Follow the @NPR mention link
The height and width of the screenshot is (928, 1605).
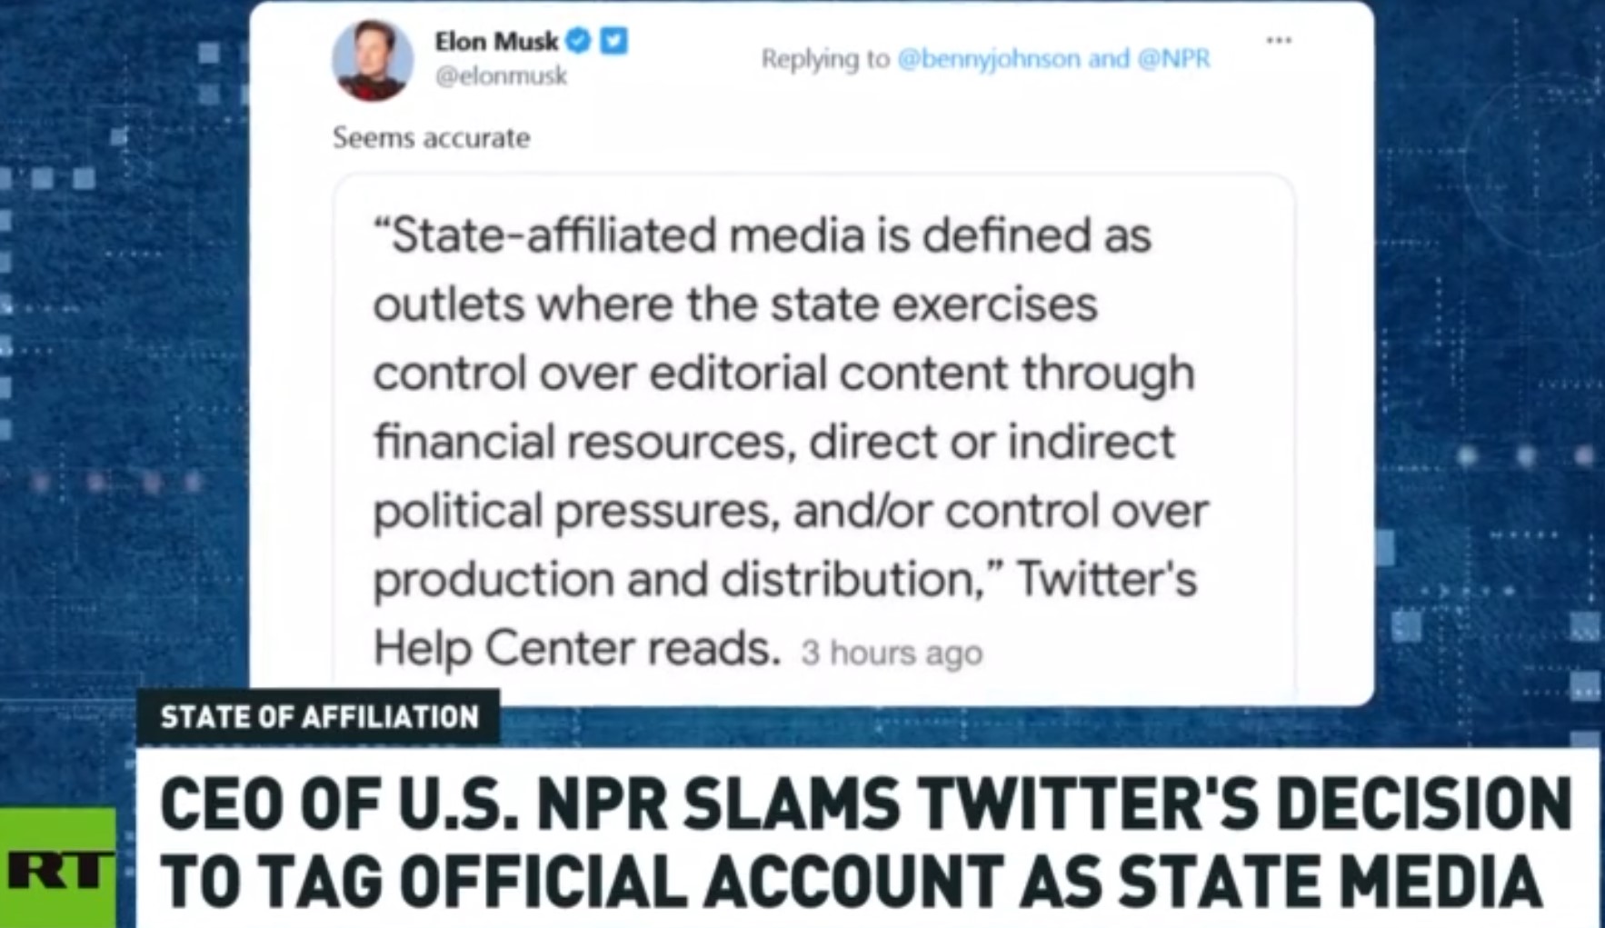pos(1173,59)
